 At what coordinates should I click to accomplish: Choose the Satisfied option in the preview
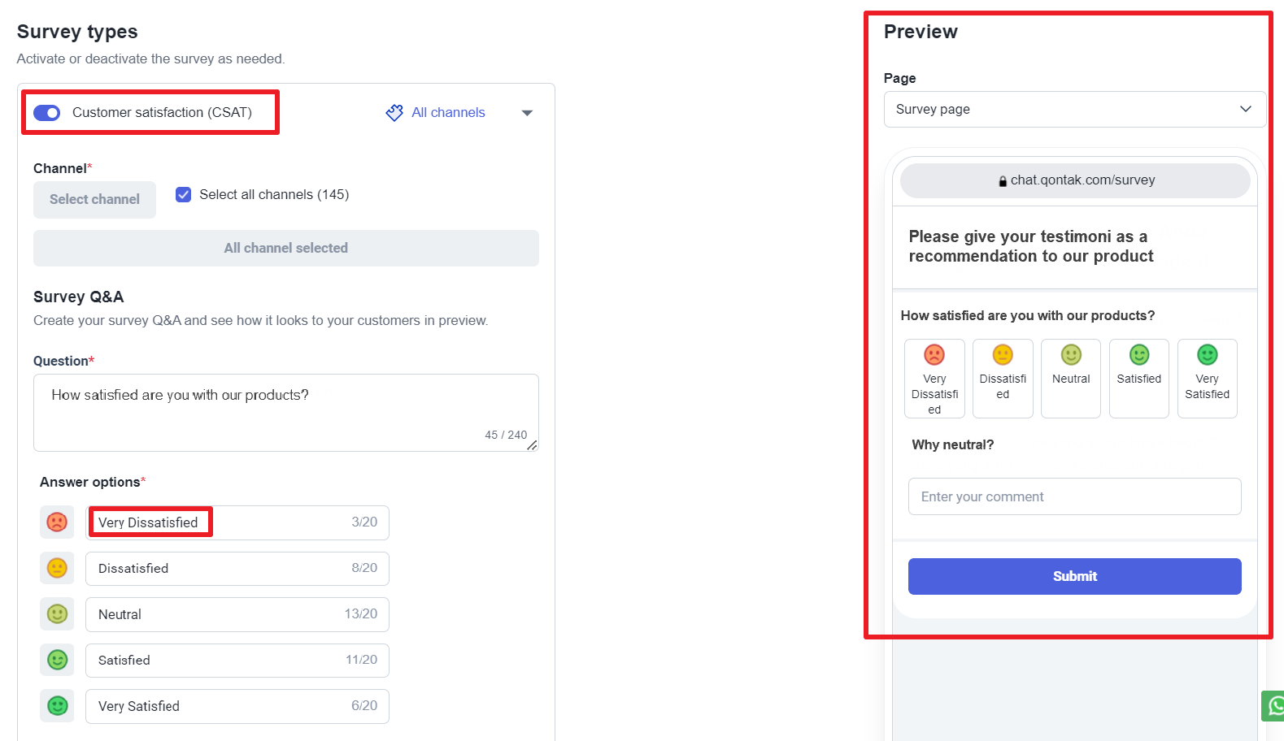click(1139, 379)
